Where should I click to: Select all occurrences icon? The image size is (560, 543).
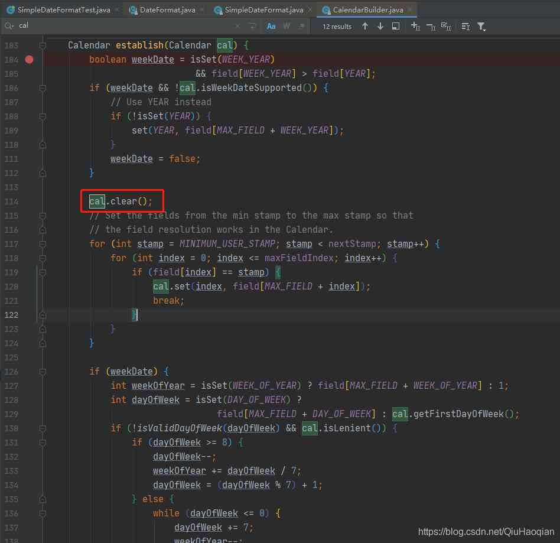(x=446, y=27)
